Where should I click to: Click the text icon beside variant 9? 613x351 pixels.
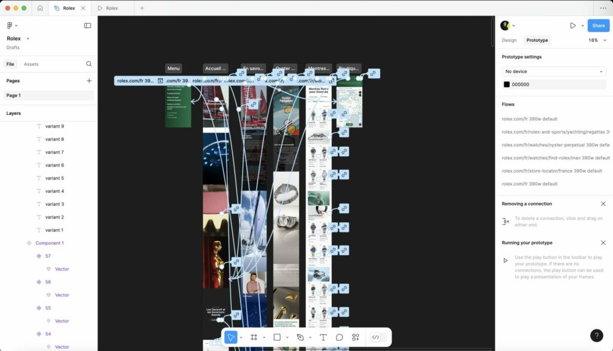click(39, 126)
